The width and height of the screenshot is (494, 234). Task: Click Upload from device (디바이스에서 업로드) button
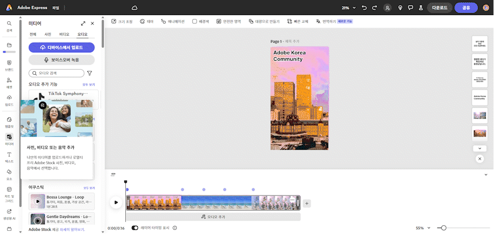pos(61,48)
